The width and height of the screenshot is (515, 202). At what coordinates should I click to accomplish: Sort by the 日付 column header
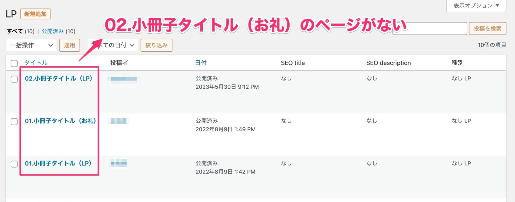201,63
